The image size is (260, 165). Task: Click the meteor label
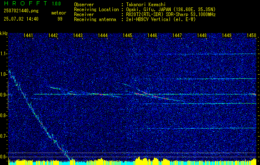coord(59,13)
